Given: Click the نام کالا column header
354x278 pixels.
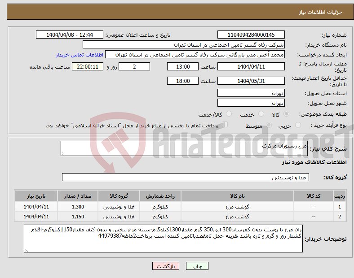Looking at the screenshot, I should (x=237, y=196).
